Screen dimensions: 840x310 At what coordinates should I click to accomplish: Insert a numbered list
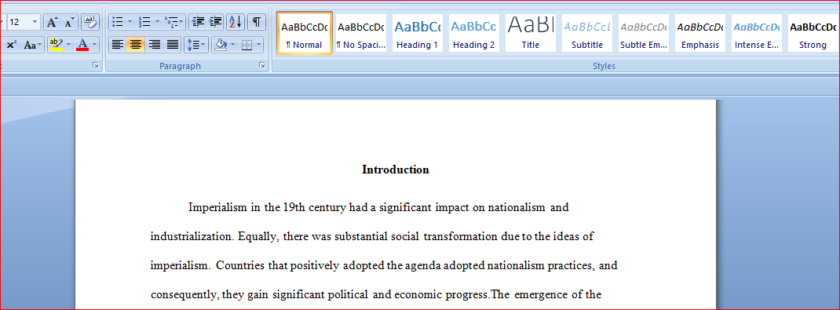tap(144, 22)
